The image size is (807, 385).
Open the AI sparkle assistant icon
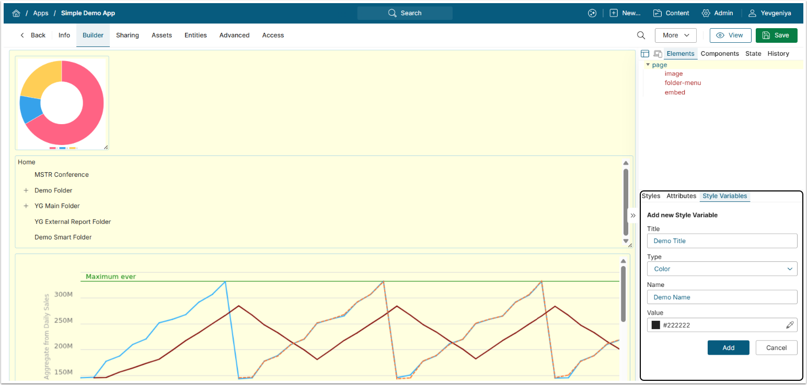coord(592,13)
